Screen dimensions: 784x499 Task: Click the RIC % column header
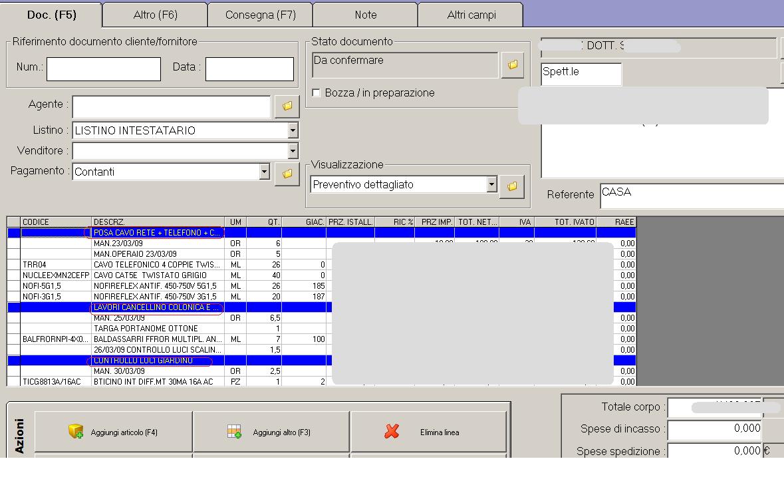pos(394,222)
